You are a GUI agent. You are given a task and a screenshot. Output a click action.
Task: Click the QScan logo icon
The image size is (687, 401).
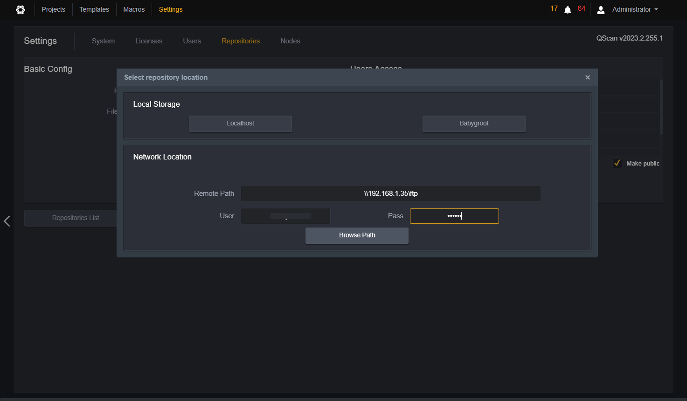coord(21,9)
